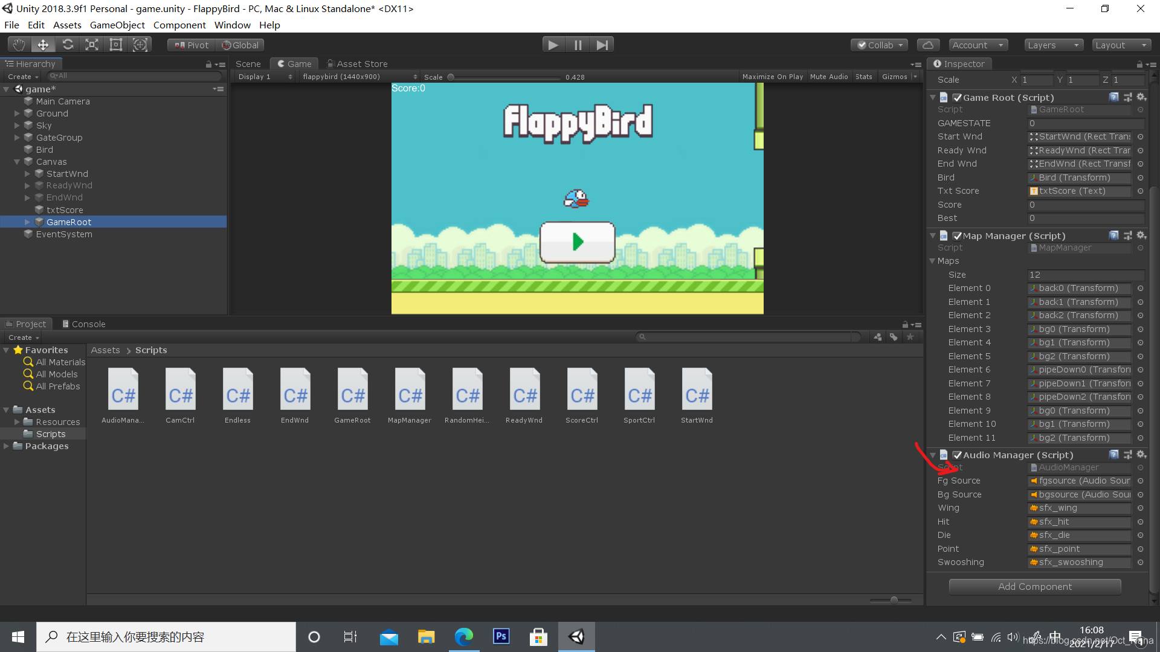Select the RandomHeight script asset
Image resolution: width=1160 pixels, height=652 pixels.
[x=468, y=395]
